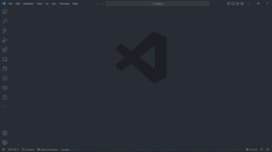Click the feedback person icon in status bar
Screen dimensions: 272x152
click(x=262, y=150)
